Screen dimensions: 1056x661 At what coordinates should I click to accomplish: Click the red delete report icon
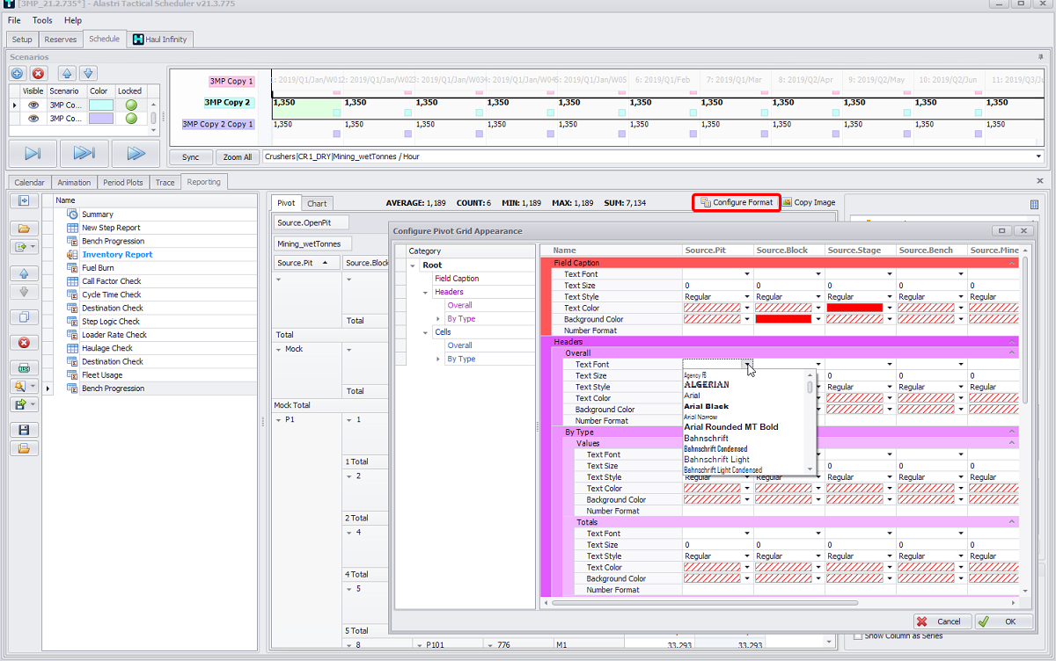click(x=24, y=343)
